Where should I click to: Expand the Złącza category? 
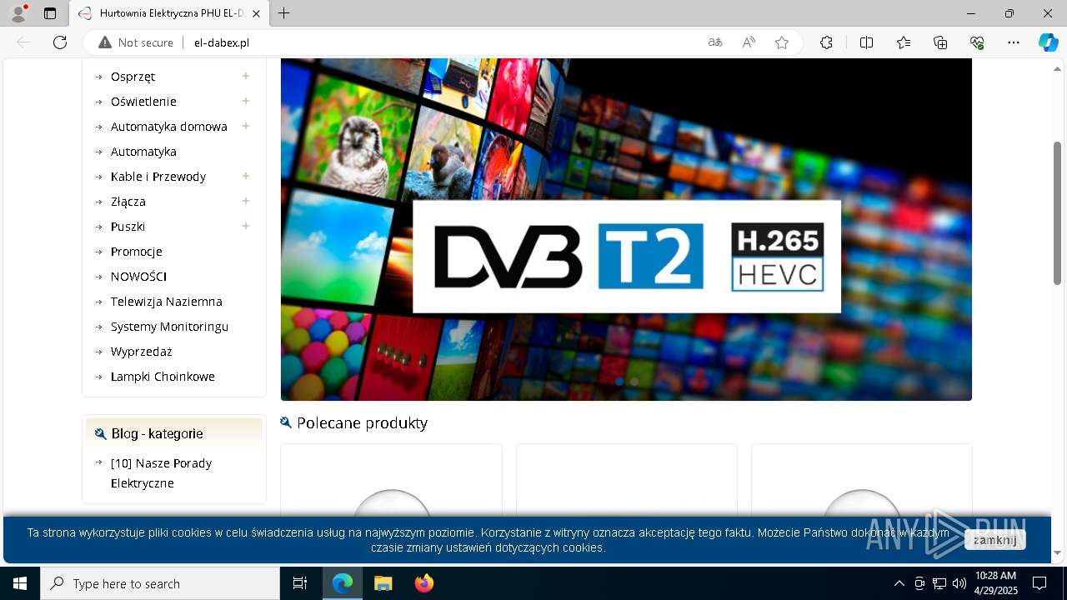click(x=246, y=201)
